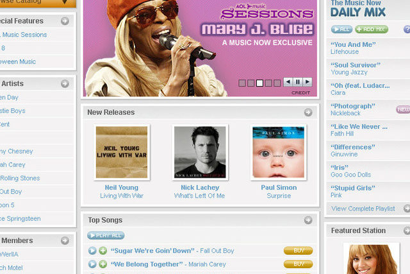The image size is (410, 274).
Task: Go to next banner slide arrow
Action: 307,82
